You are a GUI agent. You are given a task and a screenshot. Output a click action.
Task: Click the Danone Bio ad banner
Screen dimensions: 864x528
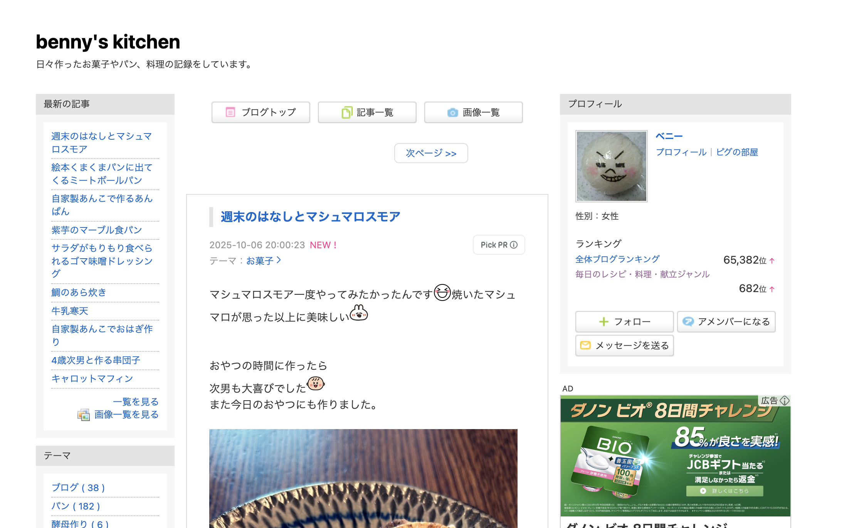[675, 456]
